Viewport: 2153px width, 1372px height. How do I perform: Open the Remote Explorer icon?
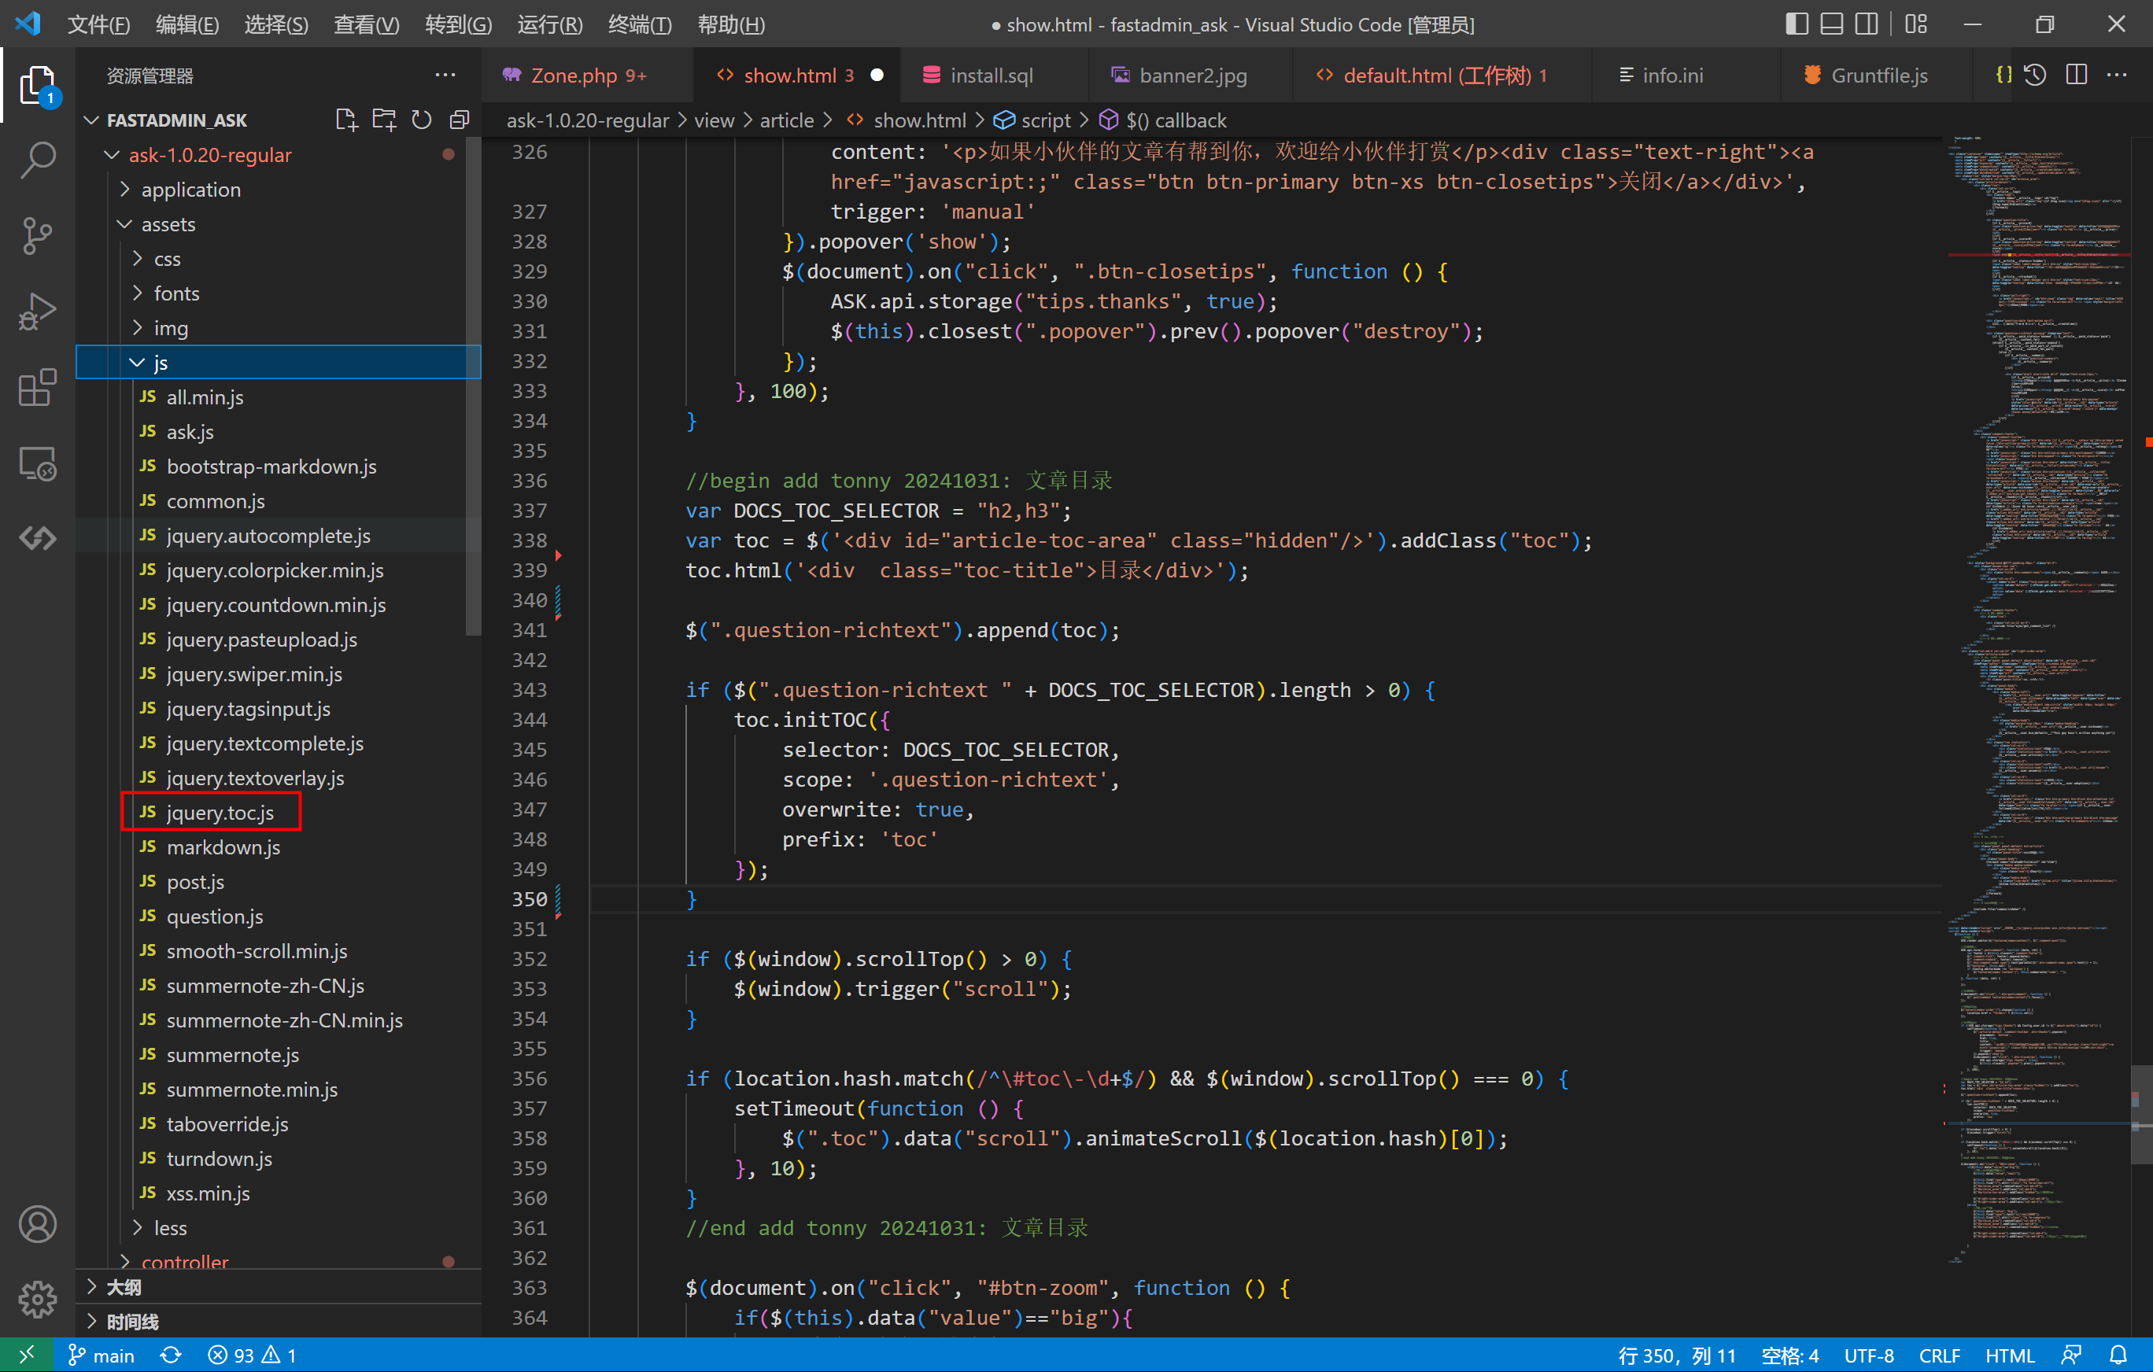click(x=38, y=464)
